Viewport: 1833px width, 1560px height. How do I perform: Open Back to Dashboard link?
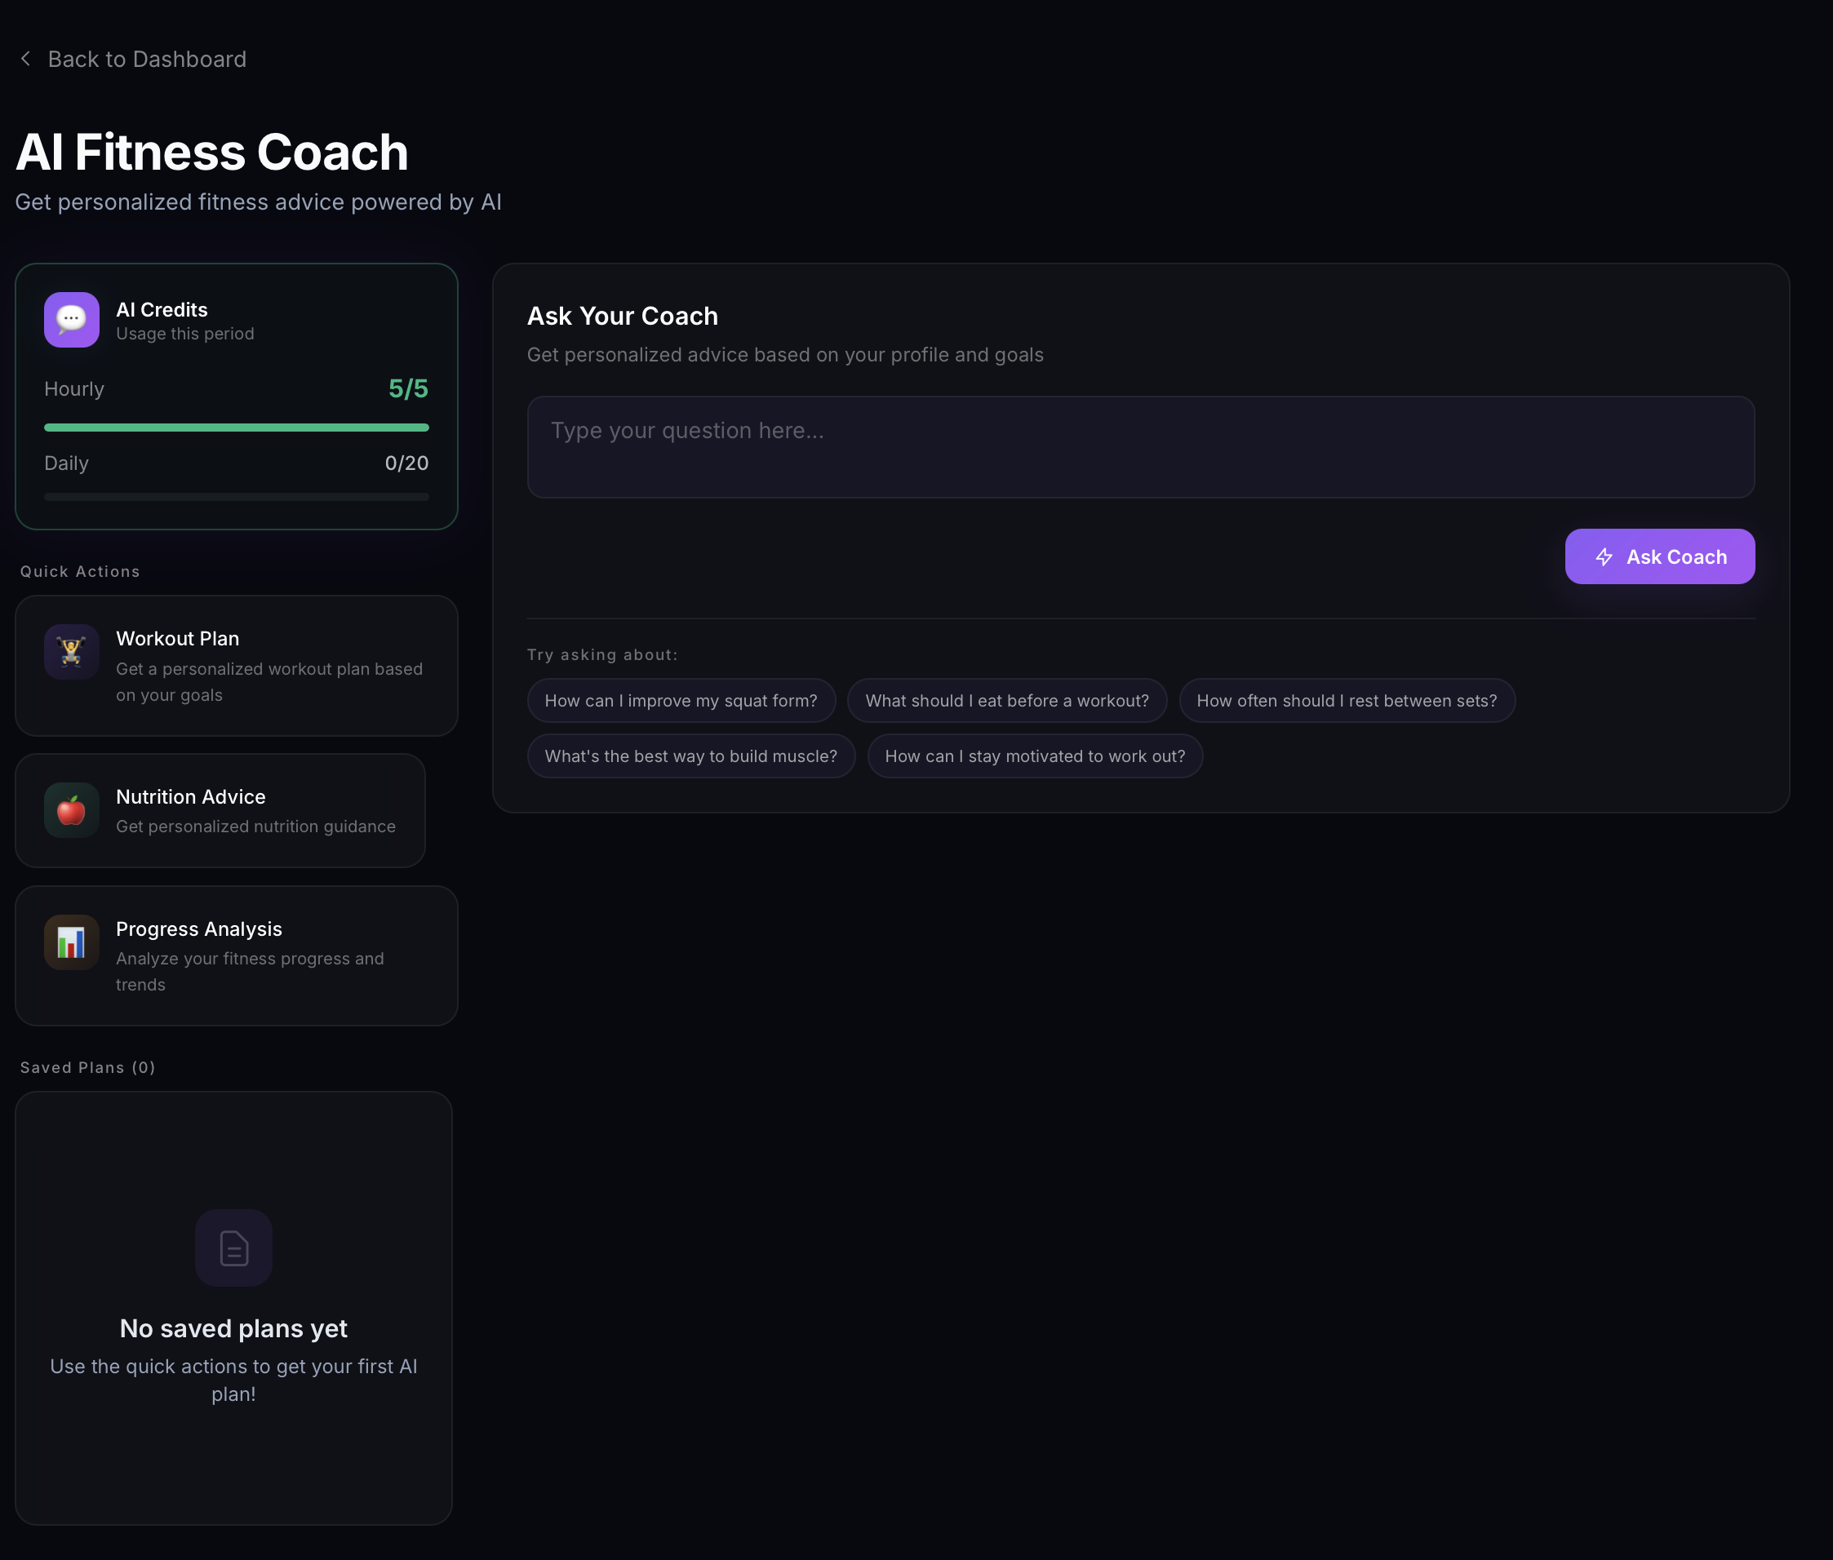click(147, 59)
